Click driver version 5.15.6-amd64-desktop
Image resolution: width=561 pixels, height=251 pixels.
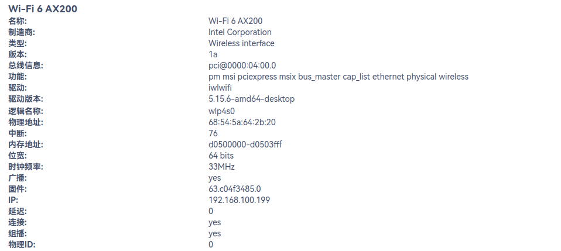click(x=251, y=99)
